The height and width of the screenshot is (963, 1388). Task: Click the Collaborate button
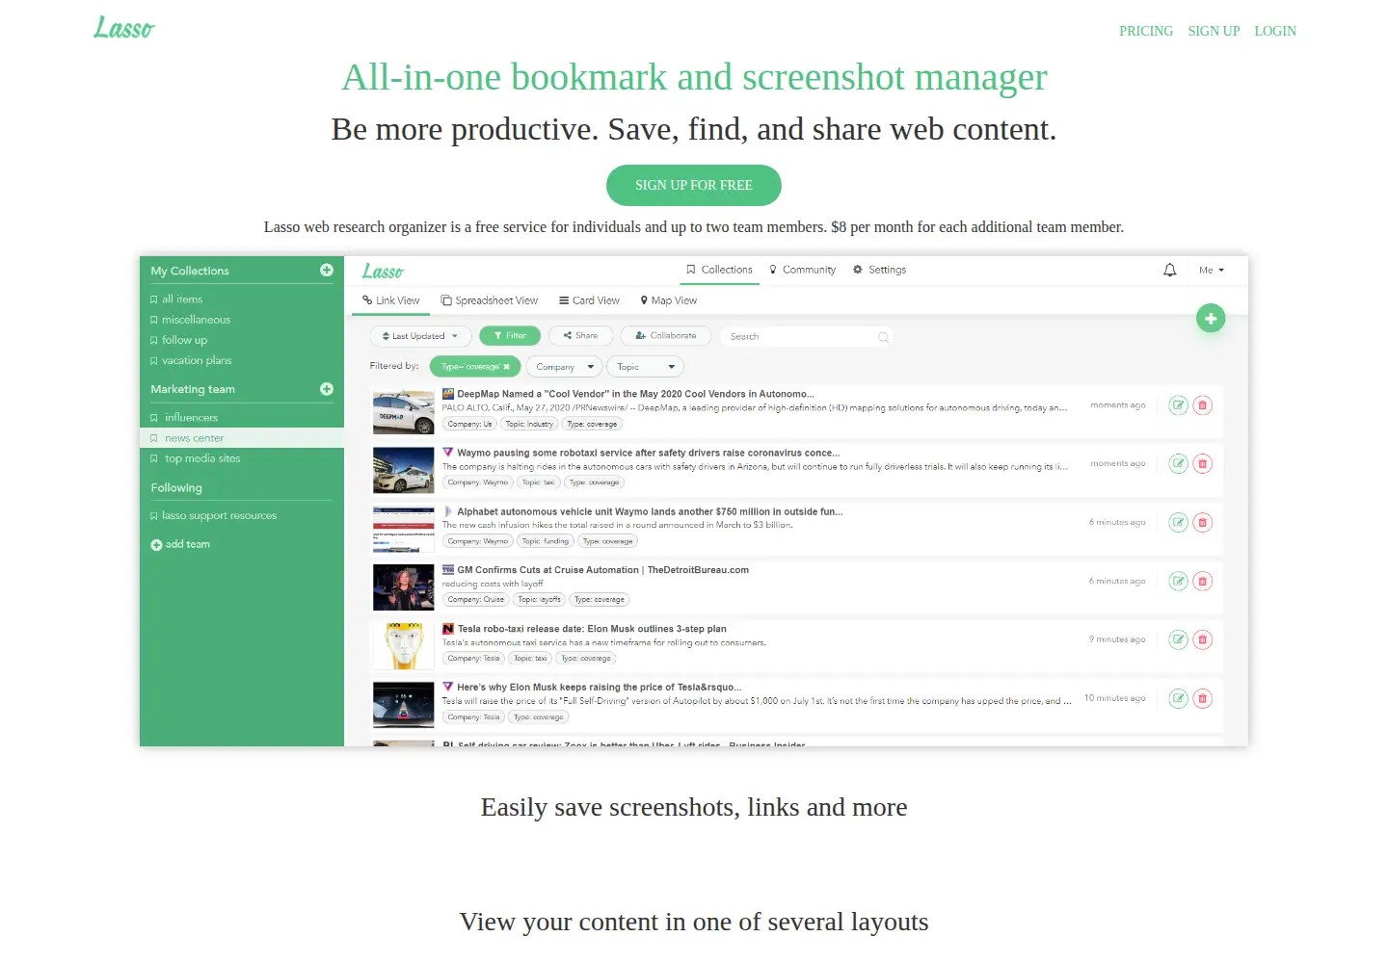[666, 336]
